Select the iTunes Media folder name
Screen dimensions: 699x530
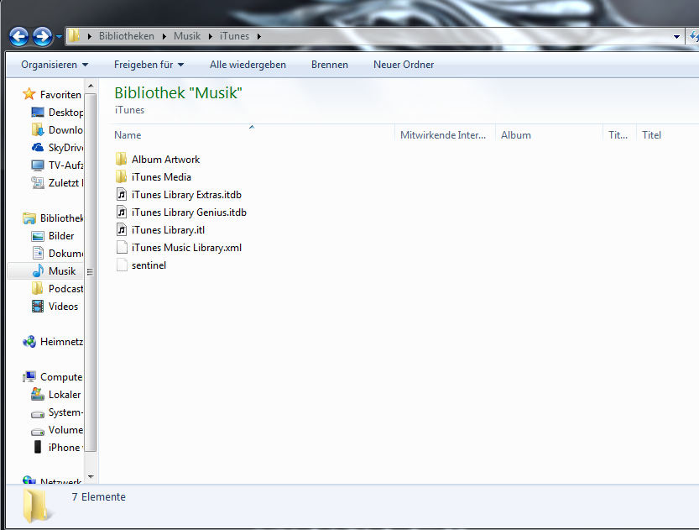[x=161, y=177]
